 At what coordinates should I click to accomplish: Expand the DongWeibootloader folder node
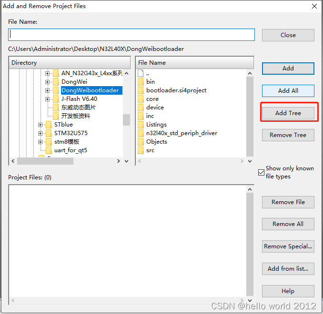pyautogui.click(x=47, y=90)
